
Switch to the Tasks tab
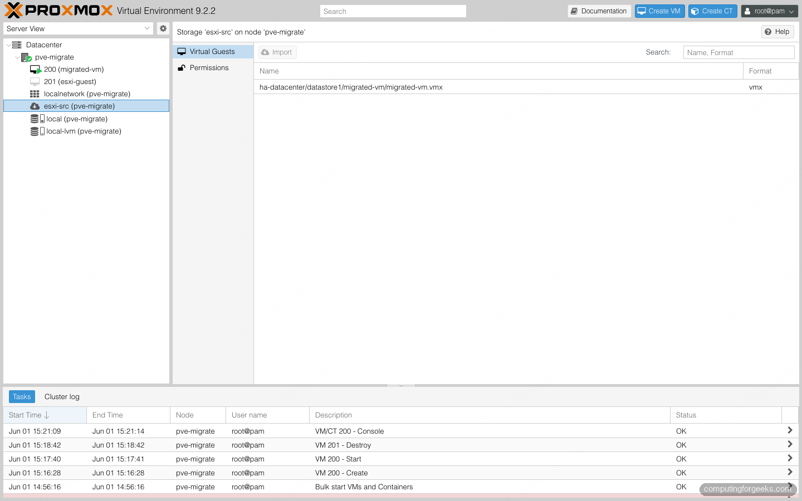(x=22, y=397)
